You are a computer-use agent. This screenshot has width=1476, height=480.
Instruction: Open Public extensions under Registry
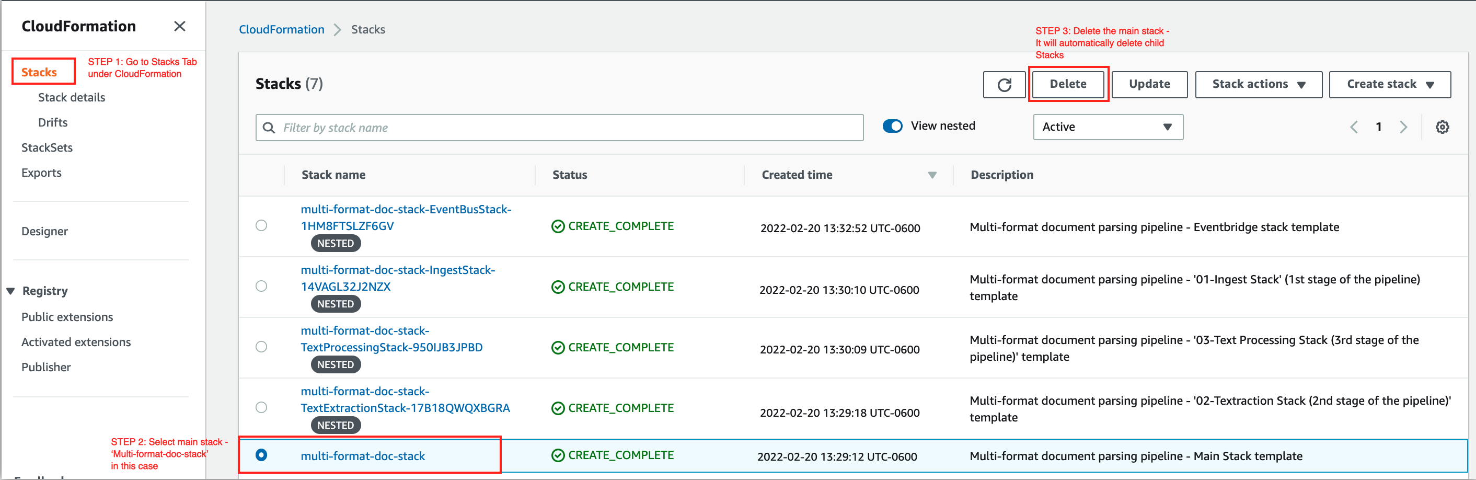pos(67,317)
